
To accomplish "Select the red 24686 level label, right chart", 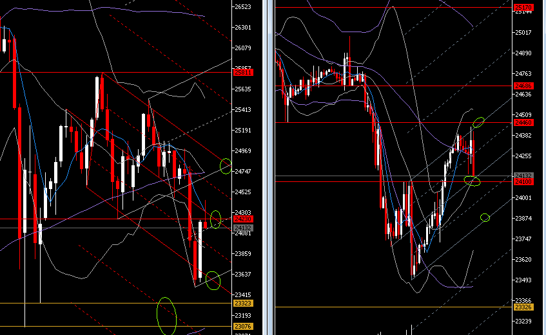I will tap(523, 86).
